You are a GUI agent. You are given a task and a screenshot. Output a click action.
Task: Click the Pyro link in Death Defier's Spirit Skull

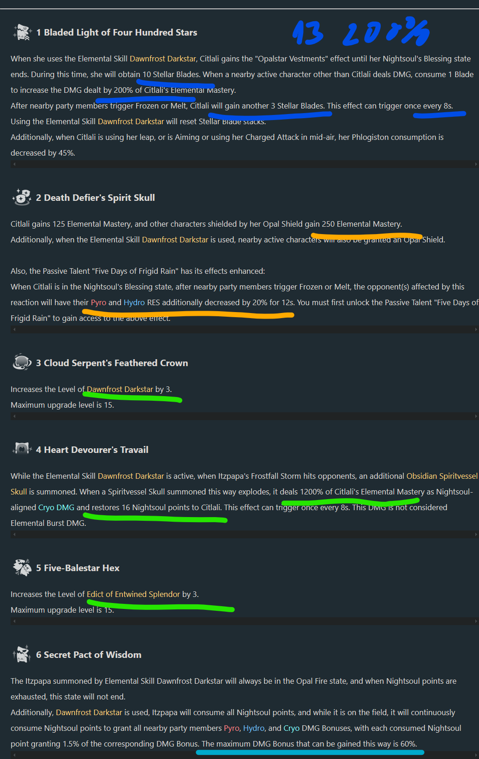click(x=98, y=302)
